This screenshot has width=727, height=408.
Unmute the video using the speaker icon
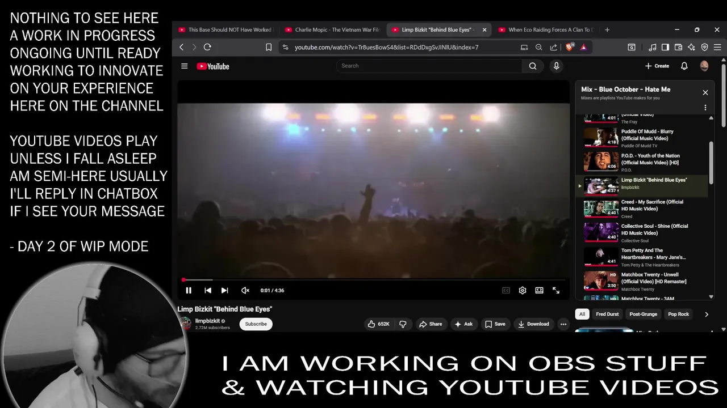point(245,290)
